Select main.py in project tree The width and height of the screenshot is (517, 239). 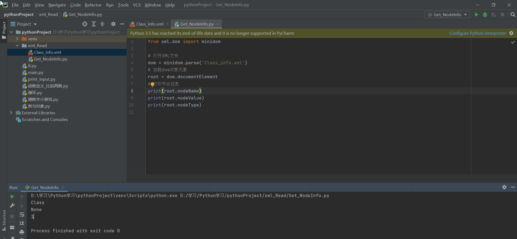coord(67,72)
